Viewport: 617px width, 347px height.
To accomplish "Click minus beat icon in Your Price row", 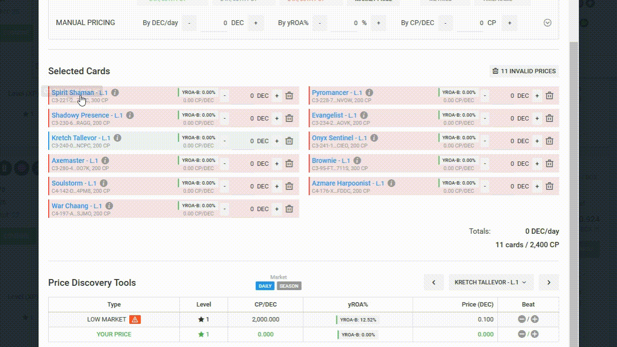I will 522,334.
